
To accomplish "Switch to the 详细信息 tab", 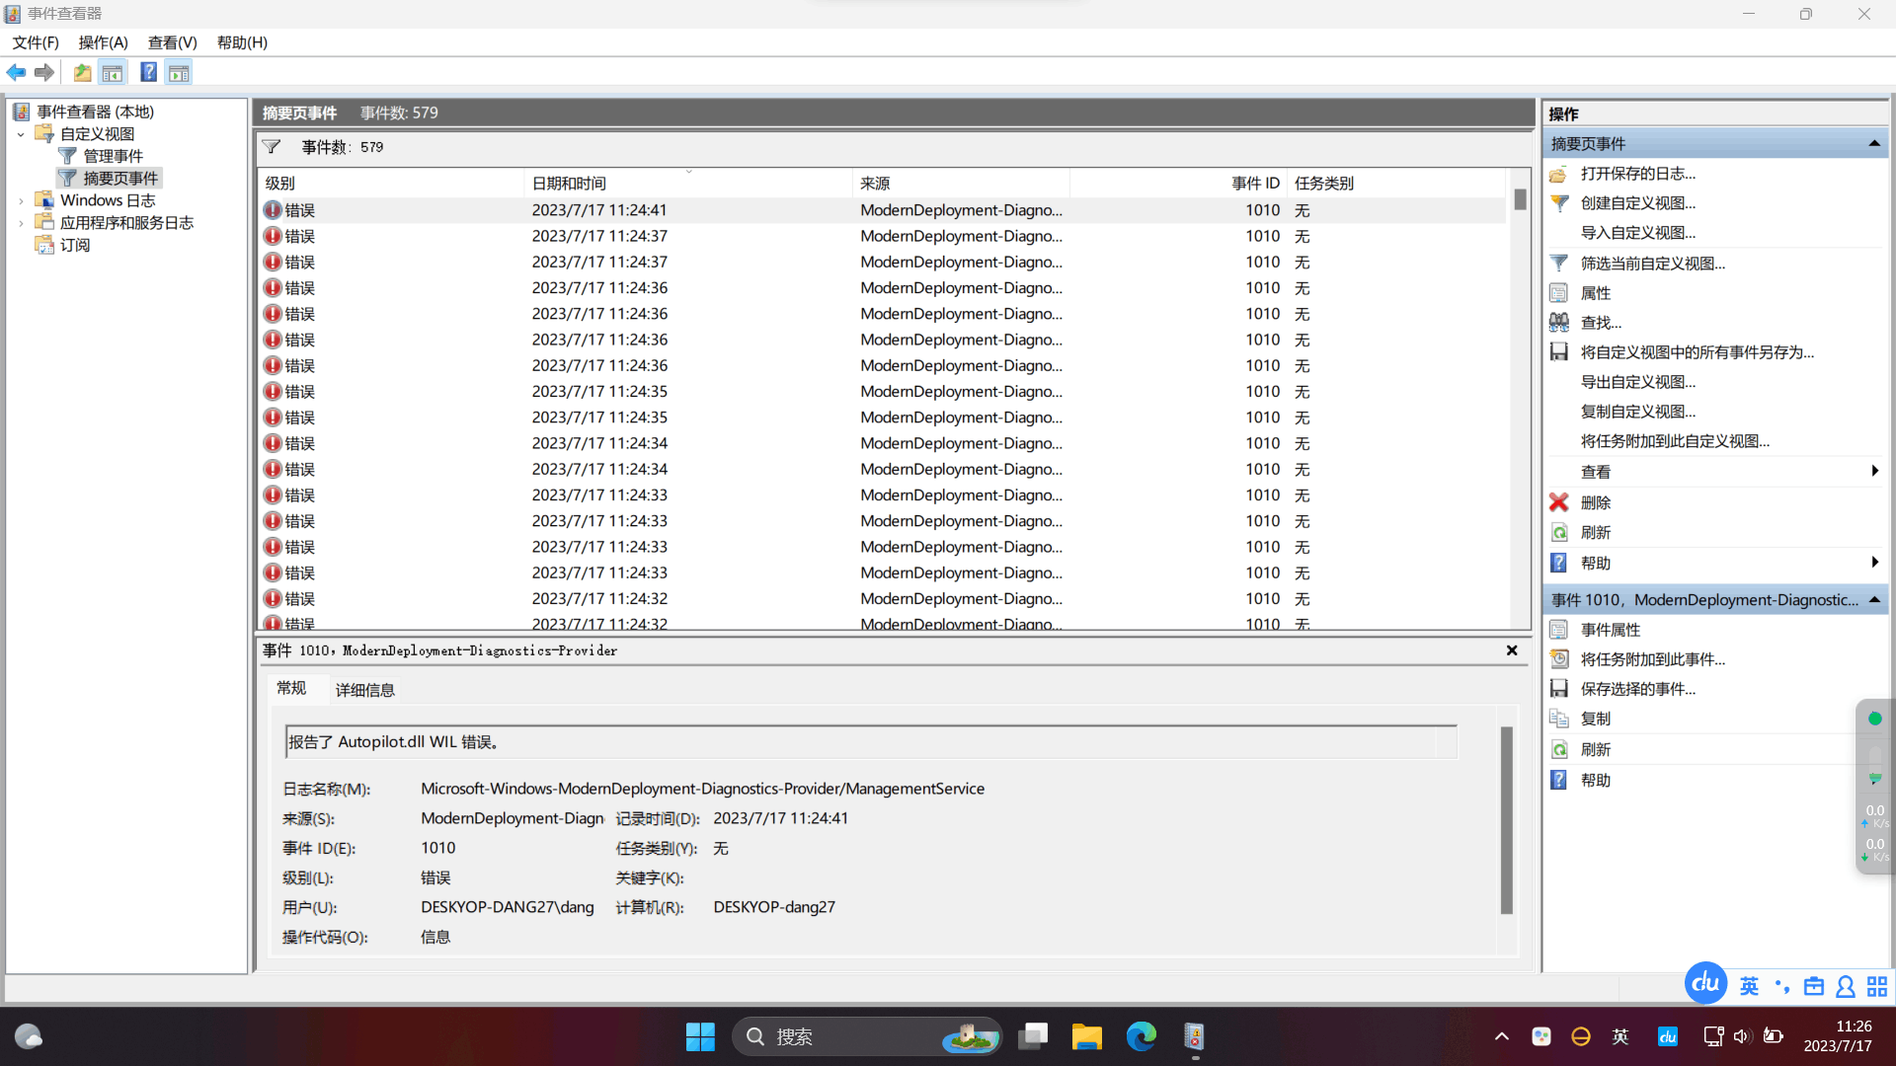I will coord(364,690).
